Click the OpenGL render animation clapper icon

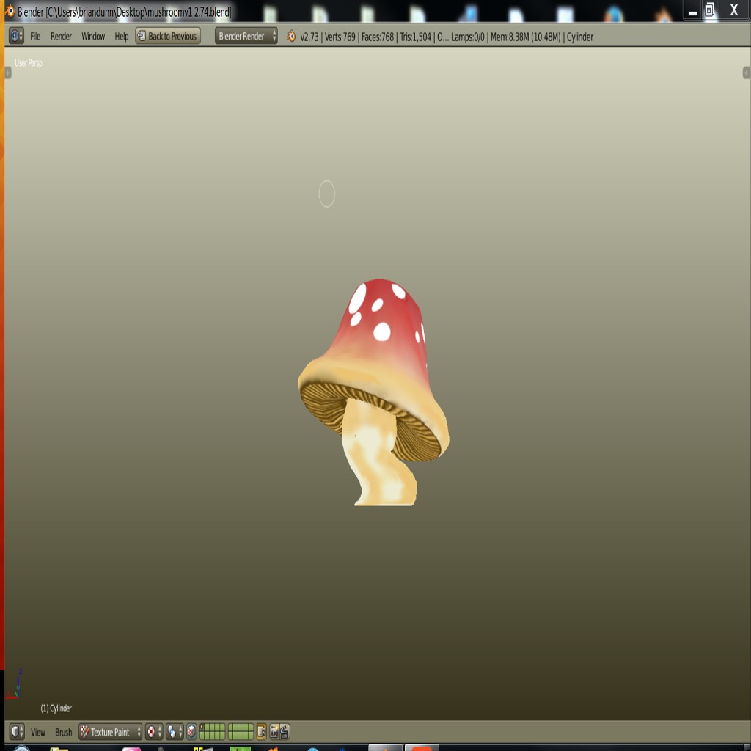coord(283,732)
